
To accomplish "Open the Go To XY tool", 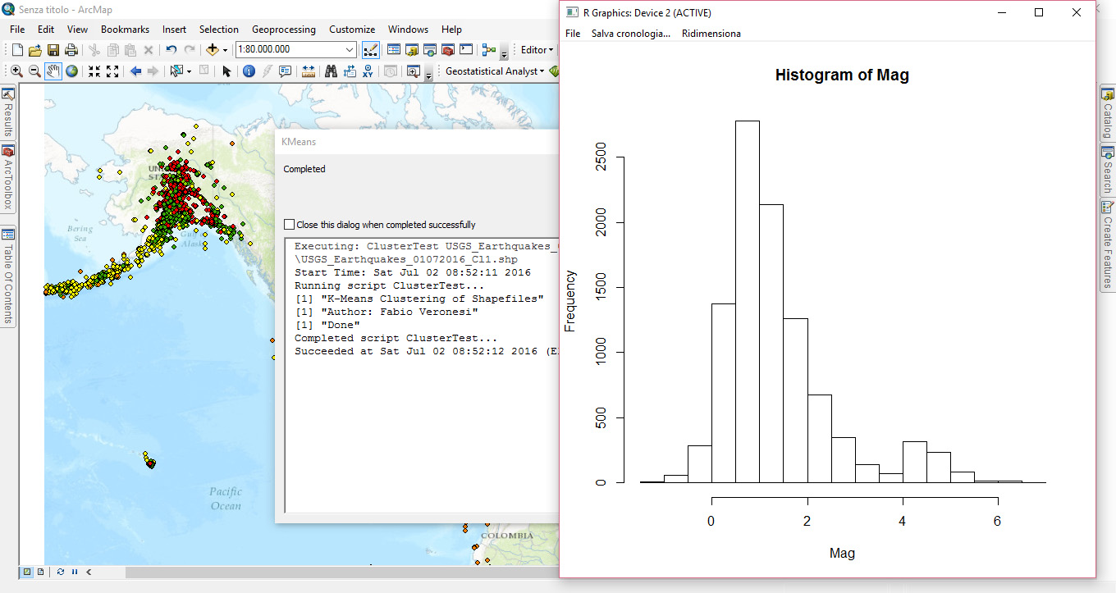I will [367, 71].
